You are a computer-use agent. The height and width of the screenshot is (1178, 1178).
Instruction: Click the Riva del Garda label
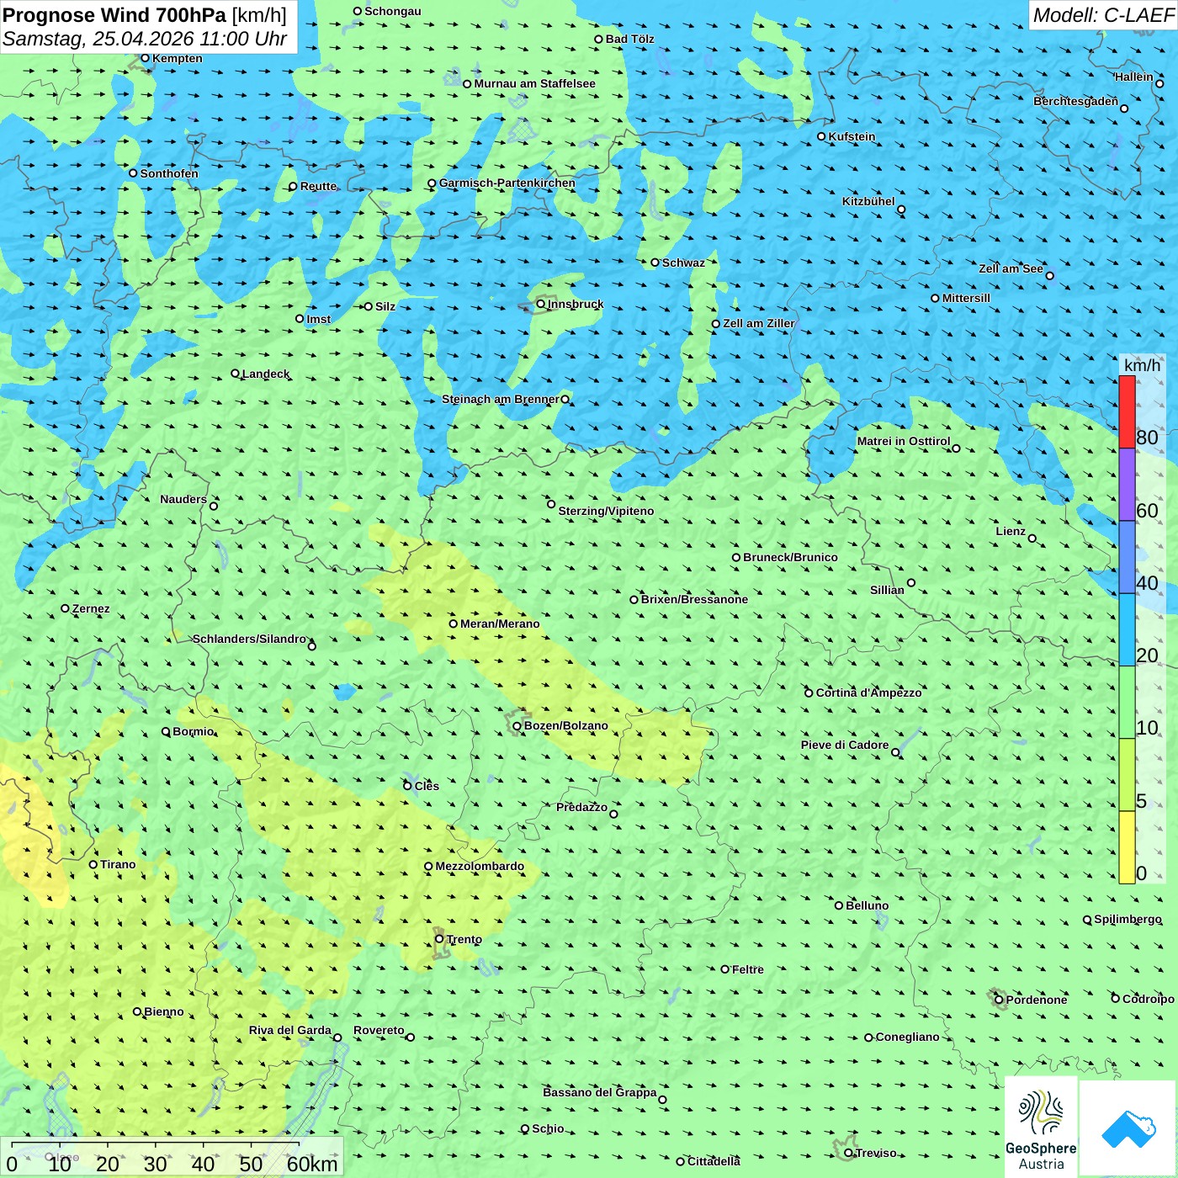(x=290, y=1030)
